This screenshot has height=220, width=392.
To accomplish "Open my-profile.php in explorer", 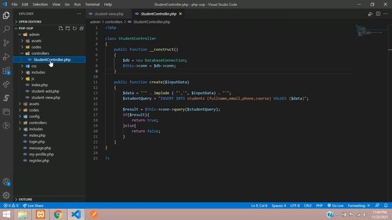I will tap(41, 155).
